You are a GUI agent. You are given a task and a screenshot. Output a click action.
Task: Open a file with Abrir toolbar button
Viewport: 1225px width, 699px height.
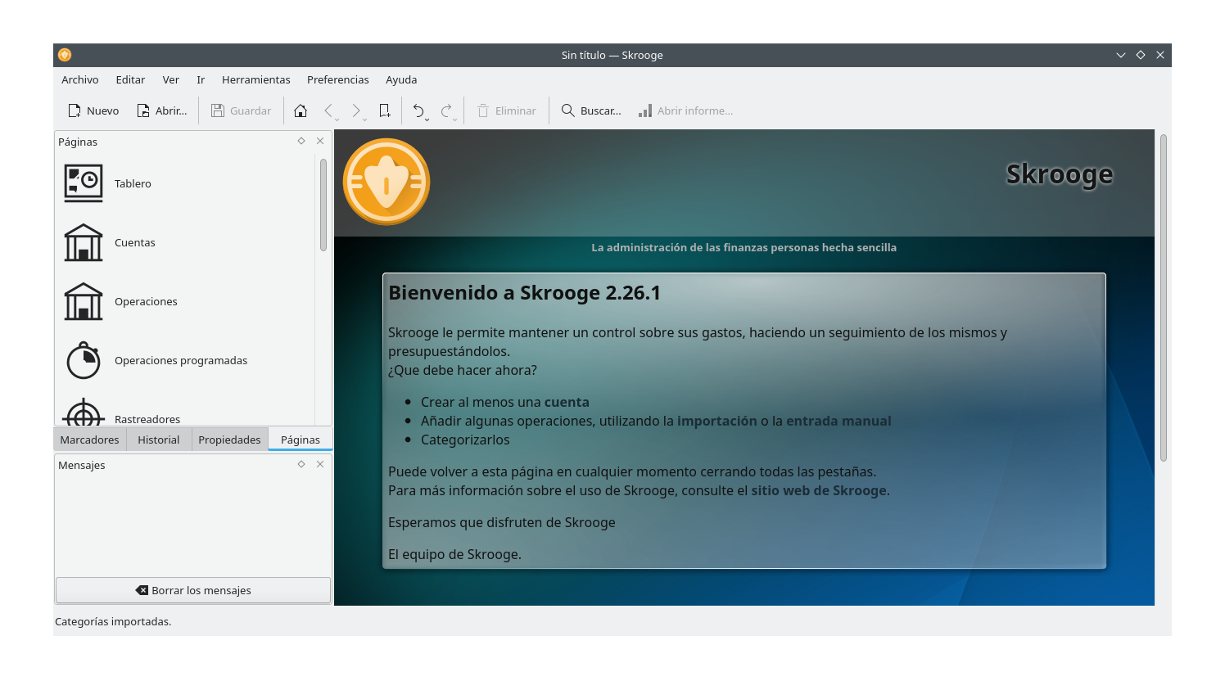(x=161, y=110)
